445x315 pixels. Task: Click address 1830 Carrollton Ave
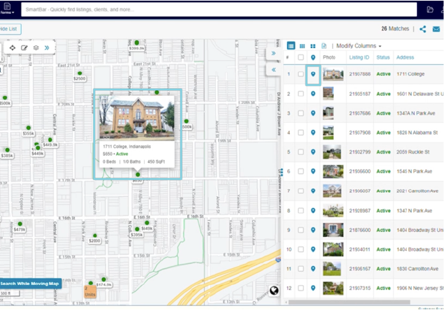point(417,269)
